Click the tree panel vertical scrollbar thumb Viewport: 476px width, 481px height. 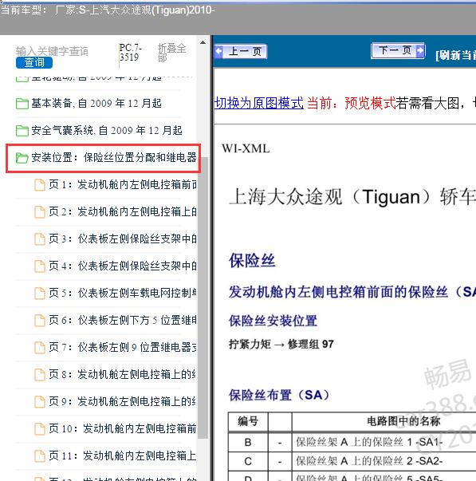click(203, 298)
